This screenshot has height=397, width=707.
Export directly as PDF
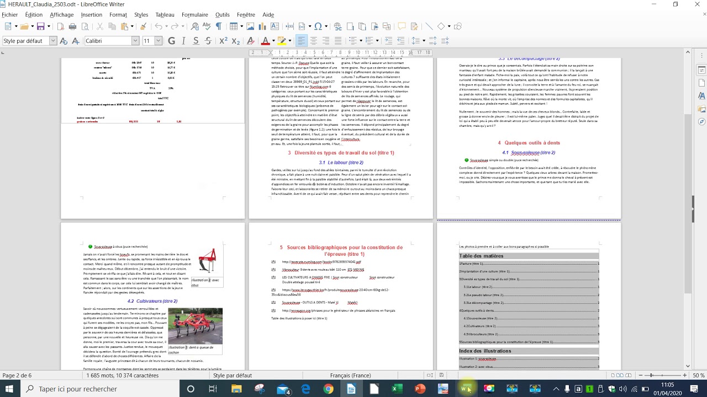[x=61, y=26]
